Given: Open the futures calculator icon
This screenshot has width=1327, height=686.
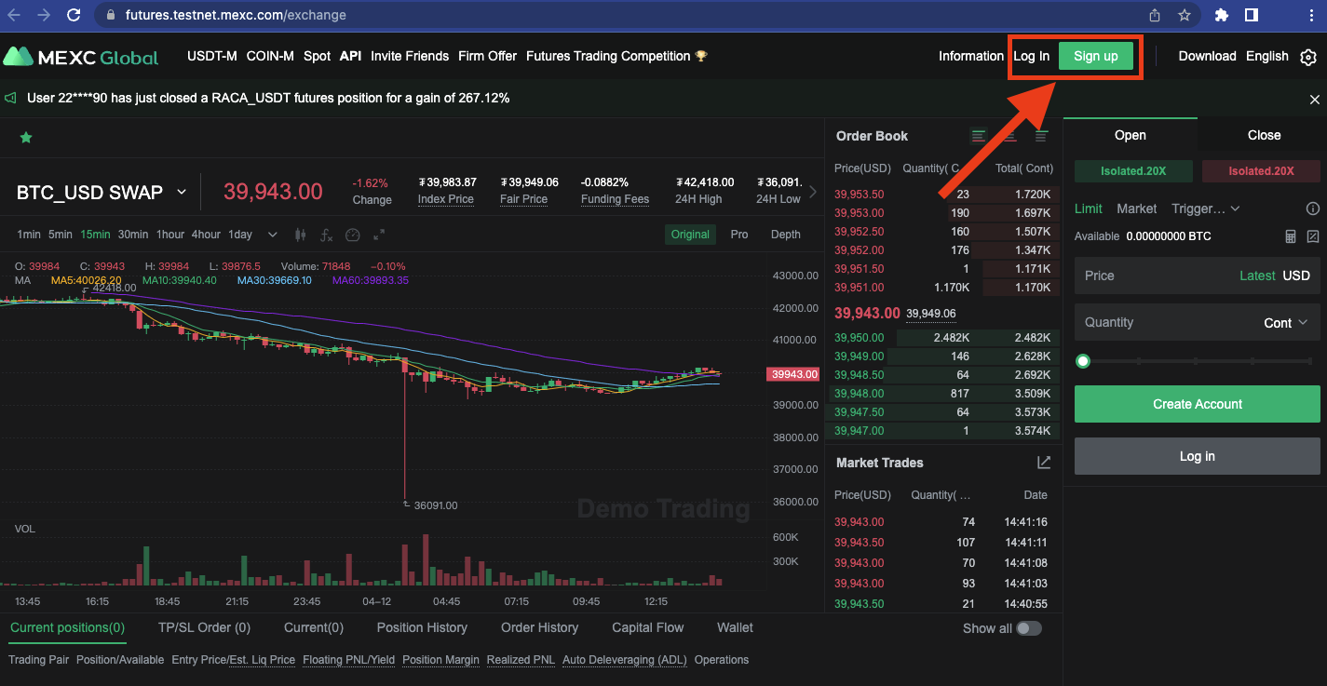Looking at the screenshot, I should tap(1291, 236).
